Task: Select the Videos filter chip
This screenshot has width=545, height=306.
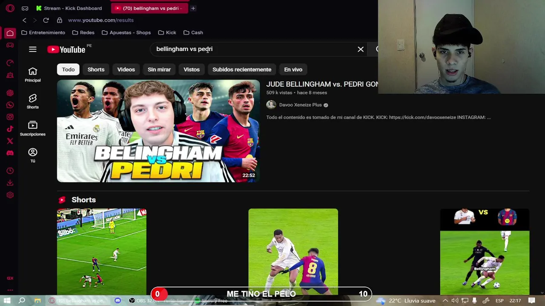Action: [x=126, y=69]
